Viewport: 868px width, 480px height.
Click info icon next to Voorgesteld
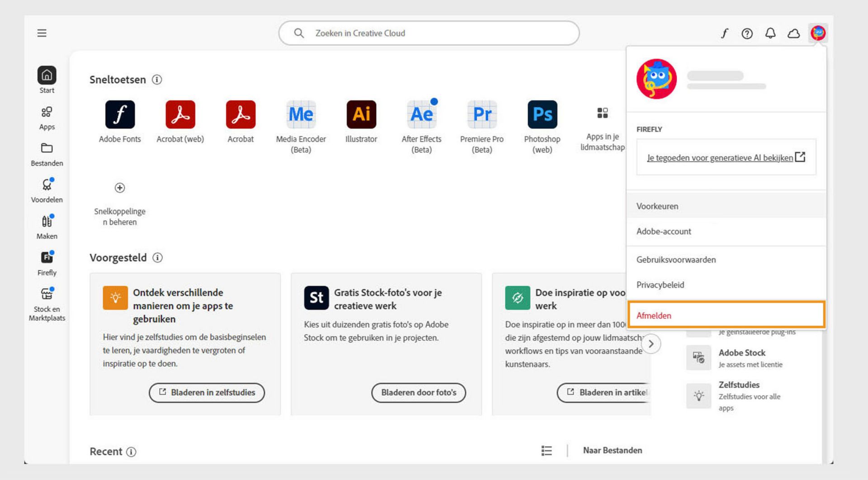[157, 258]
